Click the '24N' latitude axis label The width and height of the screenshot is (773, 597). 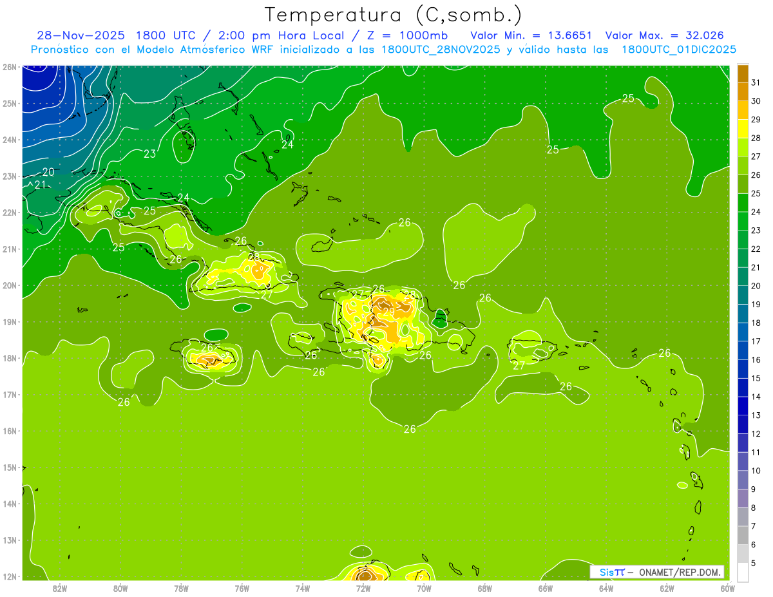(x=10, y=140)
